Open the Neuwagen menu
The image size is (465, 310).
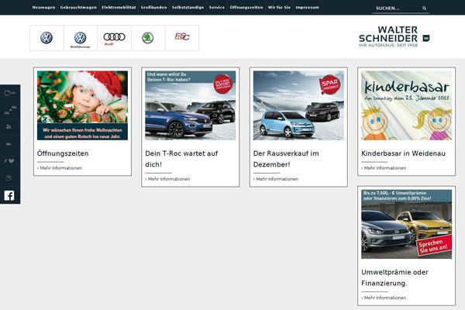pyautogui.click(x=43, y=8)
